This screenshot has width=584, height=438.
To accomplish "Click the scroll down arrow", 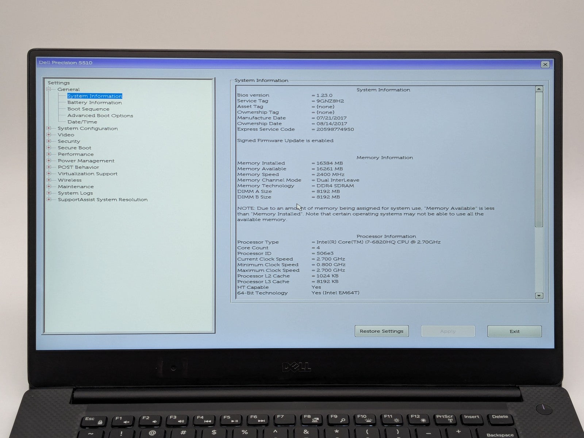I will point(539,295).
